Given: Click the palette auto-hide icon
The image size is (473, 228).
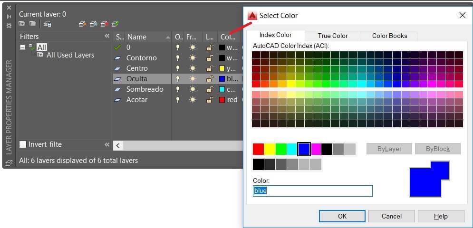Looking at the screenshot, I should coord(9,17).
